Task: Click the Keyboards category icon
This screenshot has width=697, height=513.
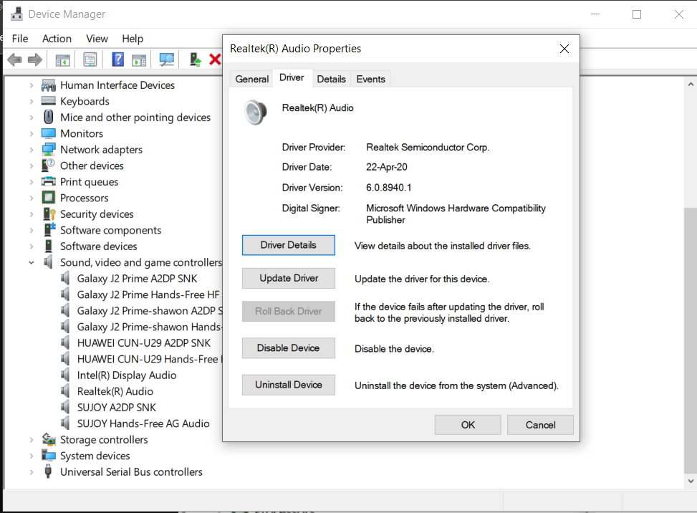Action: pyautogui.click(x=49, y=101)
